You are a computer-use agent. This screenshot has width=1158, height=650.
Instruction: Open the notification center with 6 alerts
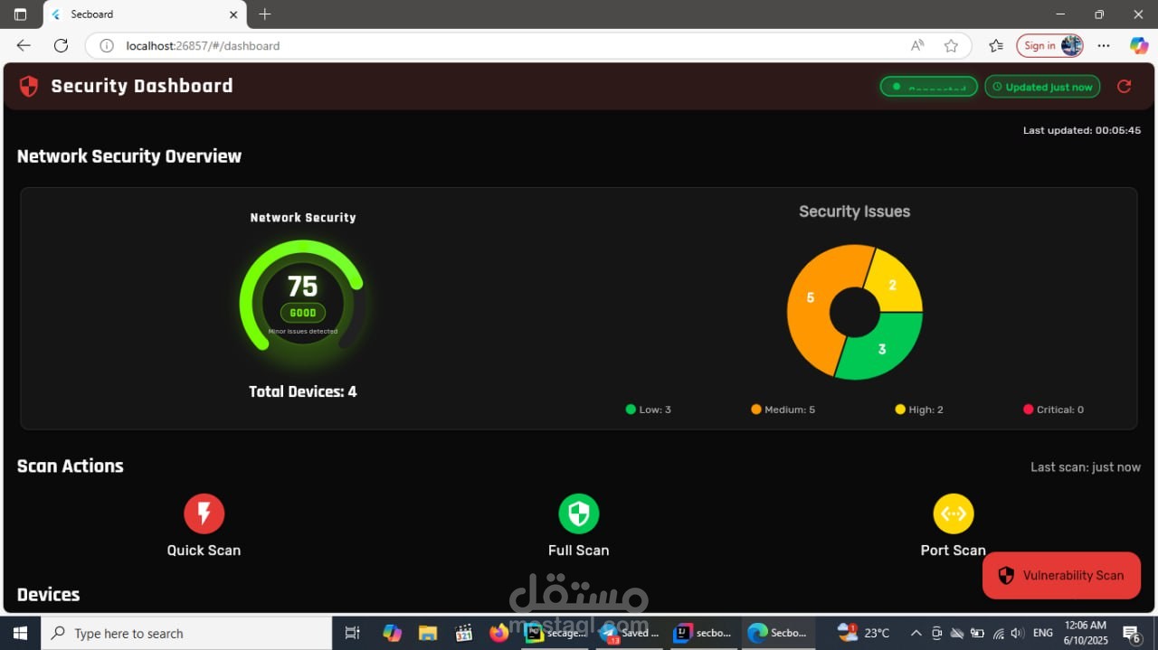[1133, 633]
